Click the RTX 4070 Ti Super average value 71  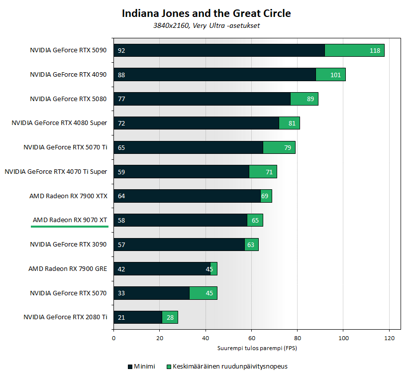point(269,172)
